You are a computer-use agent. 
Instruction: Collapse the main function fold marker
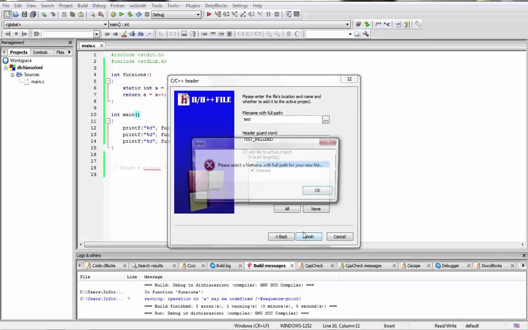tap(108, 121)
